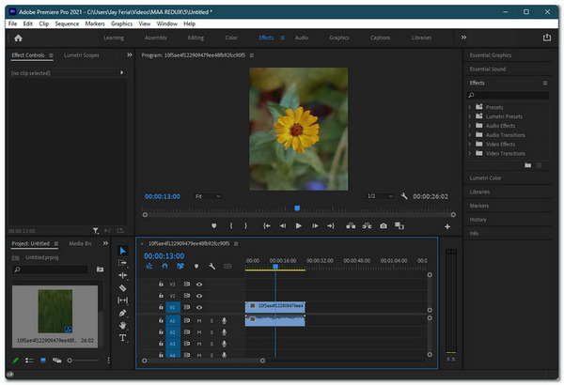Click the Go to Out button

pos(331,225)
